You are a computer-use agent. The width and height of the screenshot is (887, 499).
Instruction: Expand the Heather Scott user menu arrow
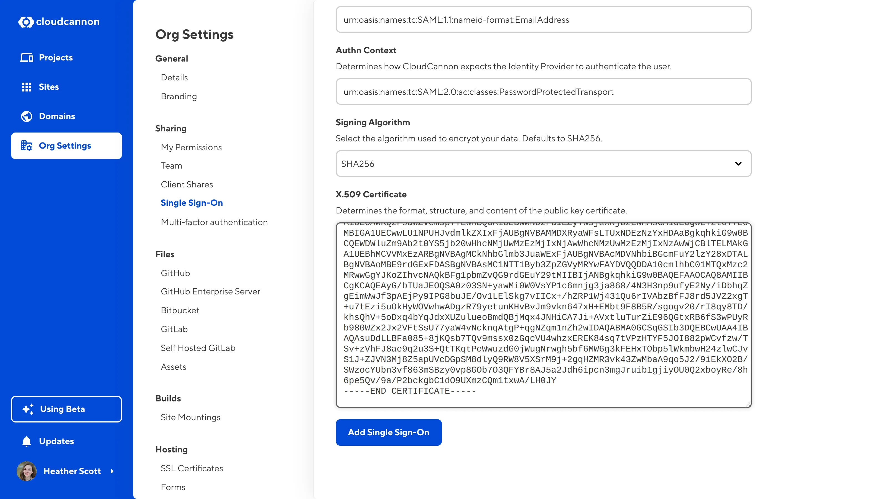click(112, 471)
